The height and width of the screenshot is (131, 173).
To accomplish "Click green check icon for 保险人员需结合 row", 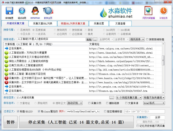I will (7, 61).
